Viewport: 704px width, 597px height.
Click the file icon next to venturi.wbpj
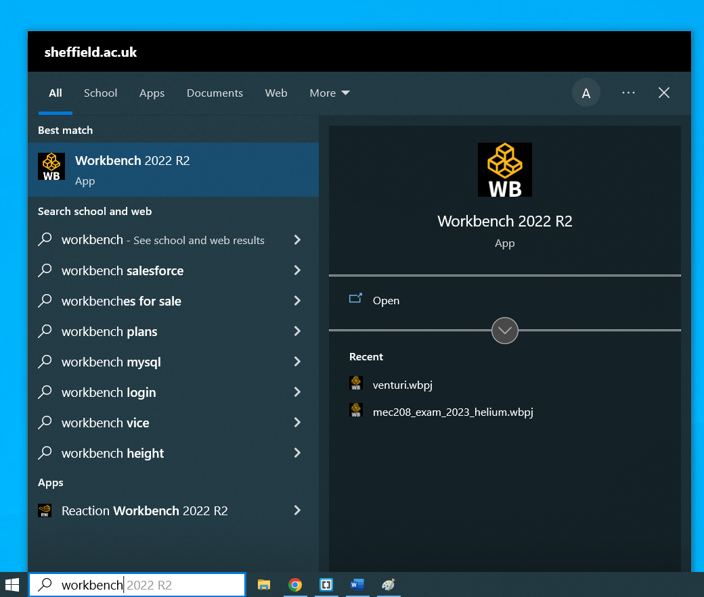pyautogui.click(x=356, y=383)
